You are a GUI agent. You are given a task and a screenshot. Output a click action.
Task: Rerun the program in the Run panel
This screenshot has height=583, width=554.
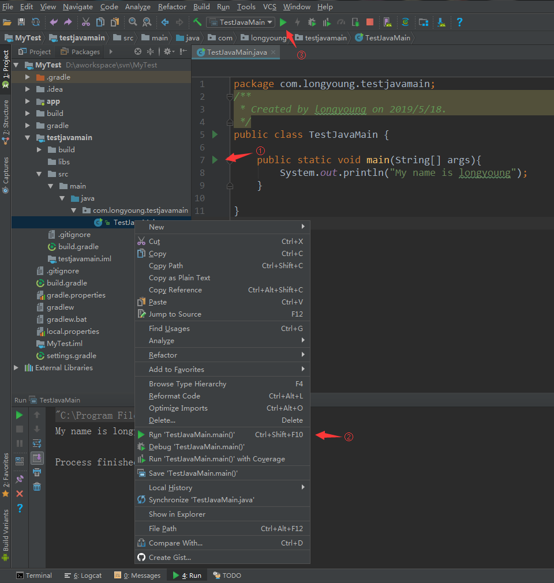point(19,415)
